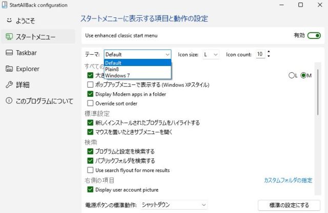Image resolution: width=328 pixels, height=213 pixels.
Task: Open the 電源ボタンの標準動作 dropdown
Action: click(x=174, y=205)
